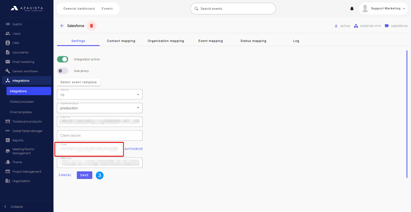Click the page's vertical scrollbar

tap(407, 114)
